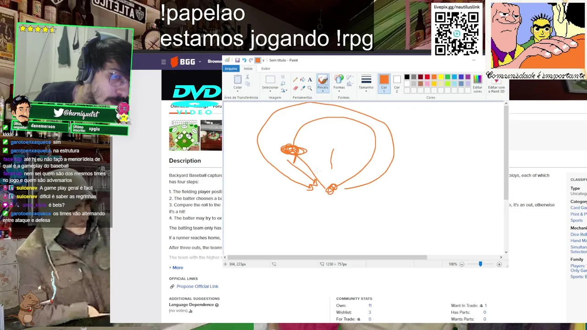Open the Rotate dropdown in Imagem group
The image size is (587, 330).
(x=284, y=90)
